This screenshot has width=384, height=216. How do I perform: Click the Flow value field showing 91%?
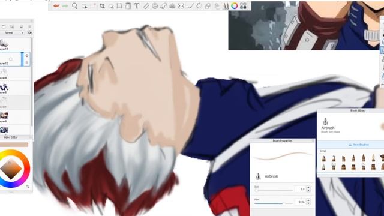point(301,202)
